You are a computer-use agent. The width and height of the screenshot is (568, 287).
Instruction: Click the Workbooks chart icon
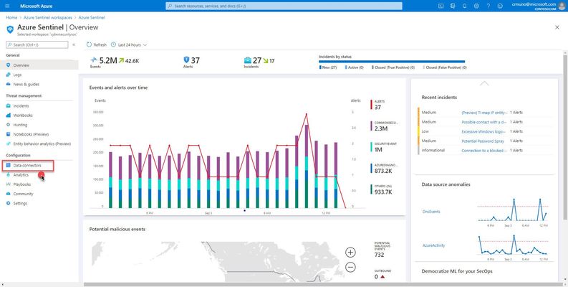pos(9,116)
